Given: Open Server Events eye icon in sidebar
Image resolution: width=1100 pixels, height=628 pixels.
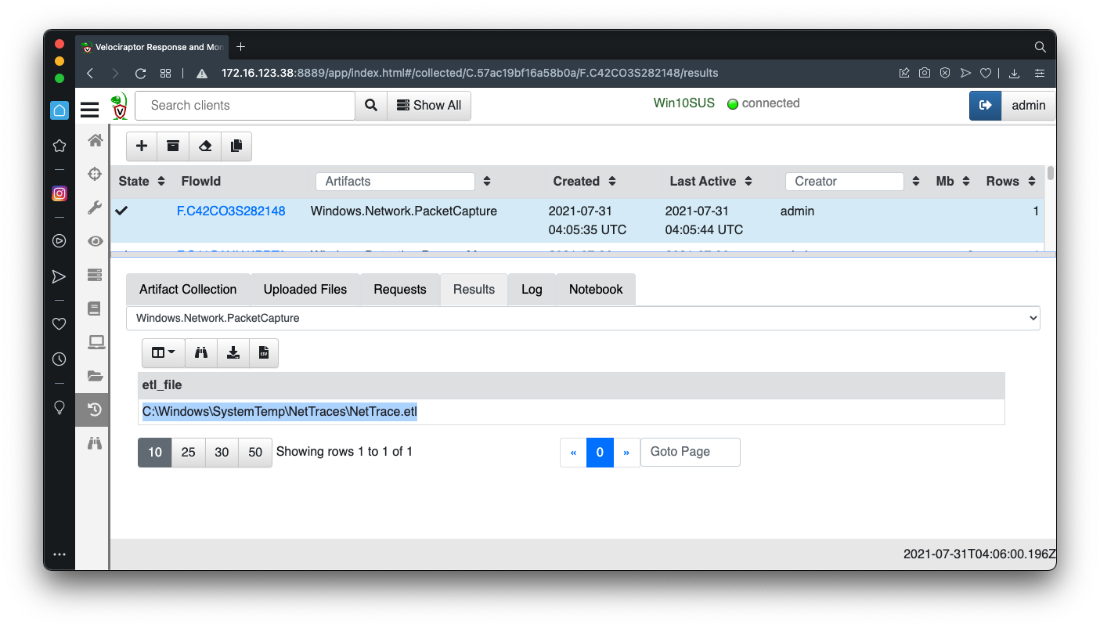Looking at the screenshot, I should [x=95, y=241].
